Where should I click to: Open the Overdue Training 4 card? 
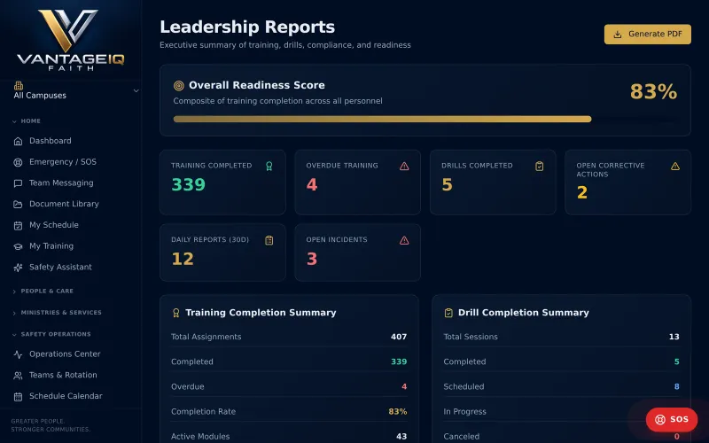[x=358, y=183]
